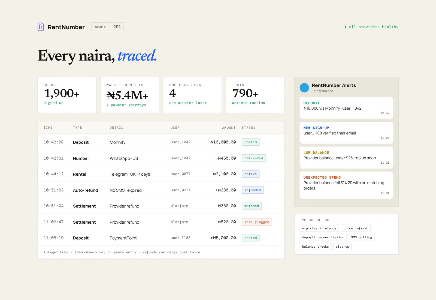436x300 pixels.
Task: Select the 'WhatsApp · US' detail cell
Action: click(x=124, y=158)
